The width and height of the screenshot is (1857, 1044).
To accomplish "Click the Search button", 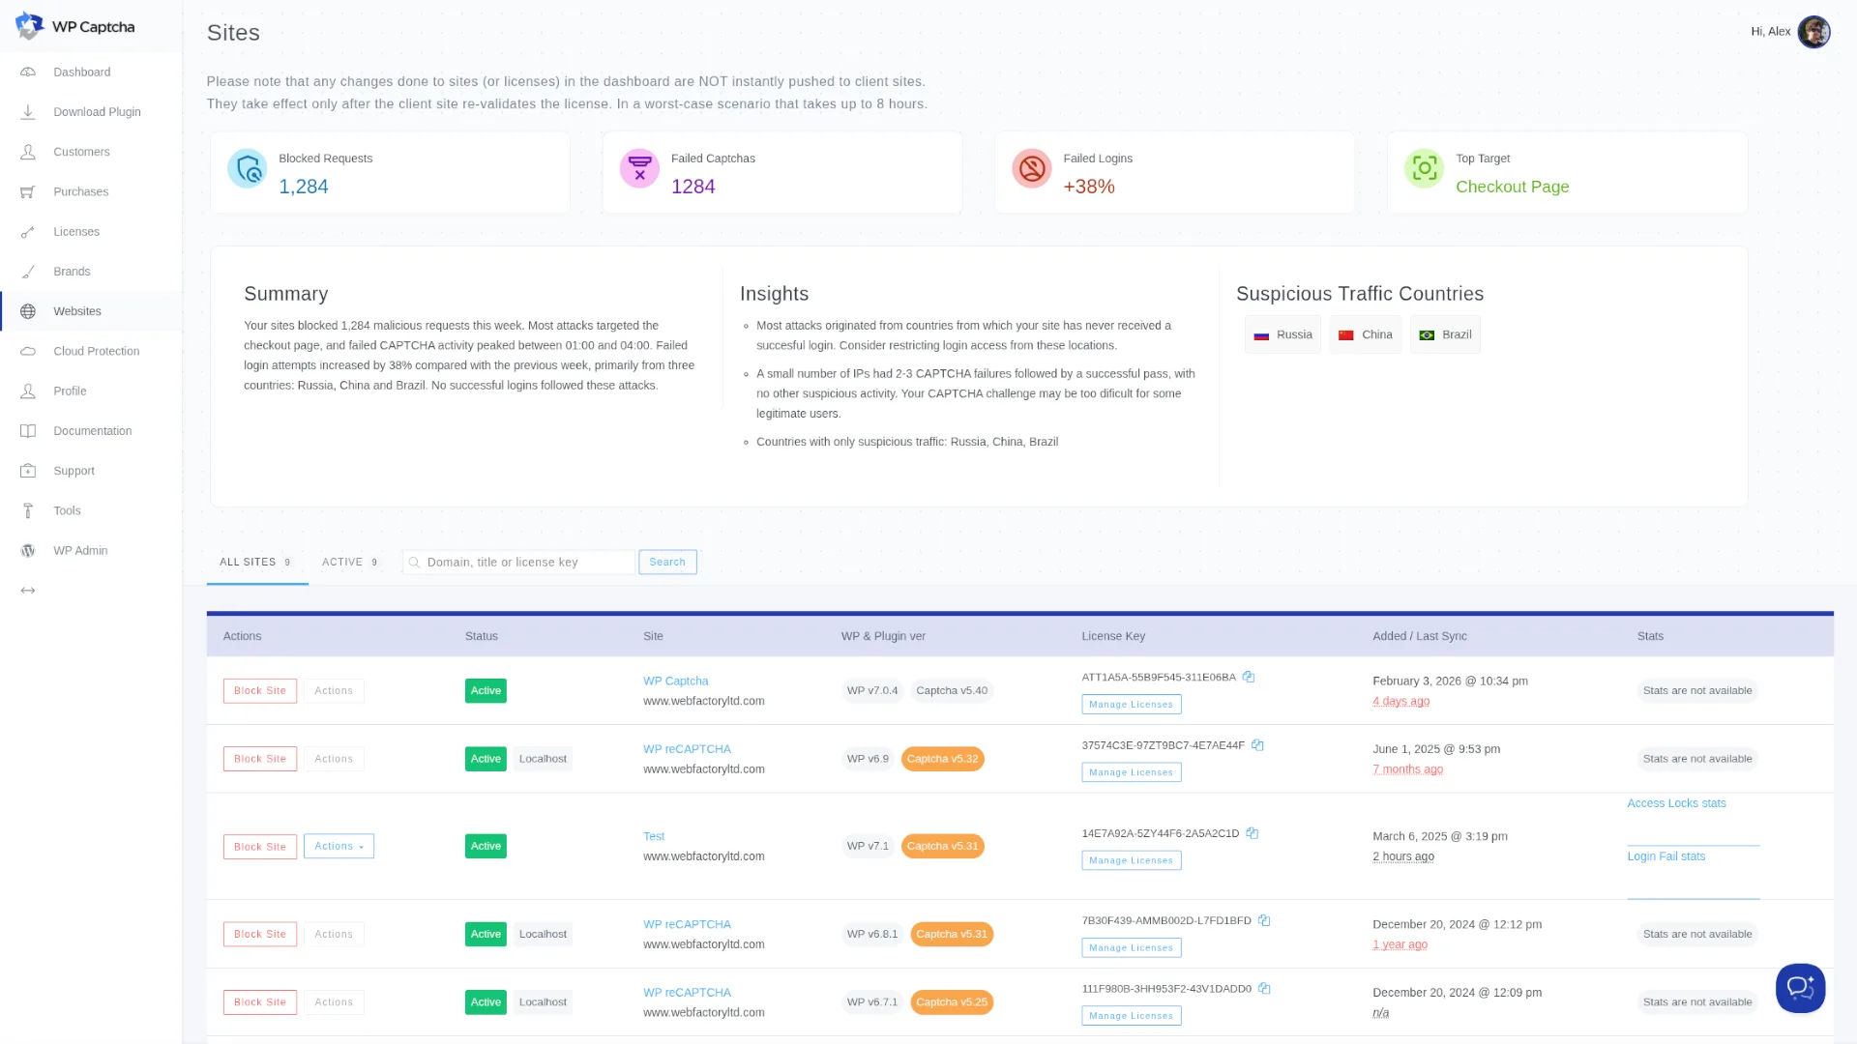I will (667, 563).
